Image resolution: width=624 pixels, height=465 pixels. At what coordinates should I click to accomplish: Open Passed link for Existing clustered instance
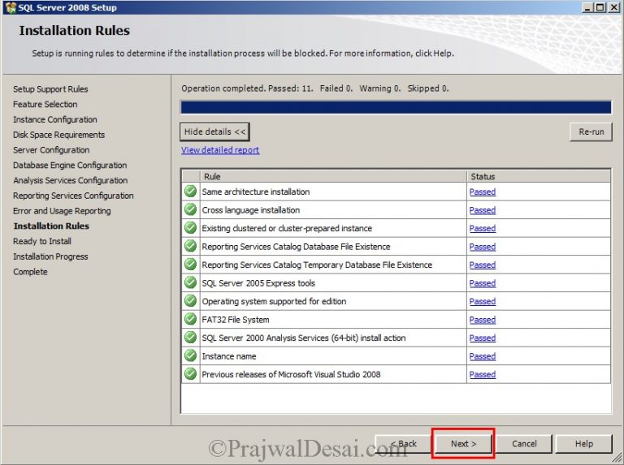coord(483,229)
